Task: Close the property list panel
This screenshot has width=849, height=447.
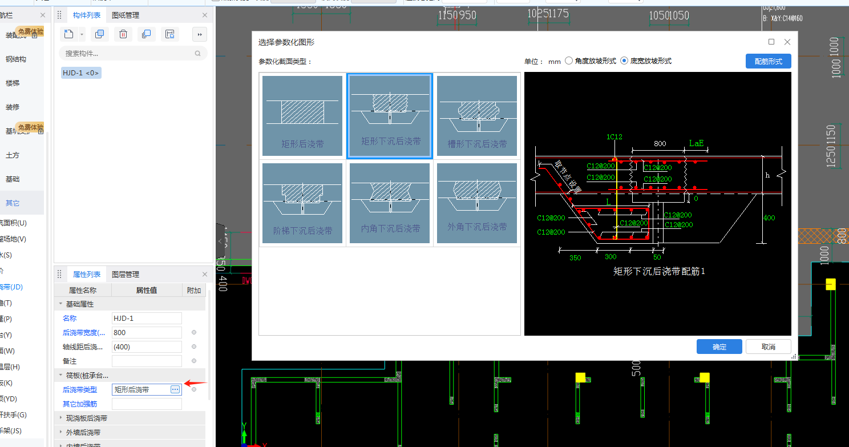Action: click(x=205, y=275)
